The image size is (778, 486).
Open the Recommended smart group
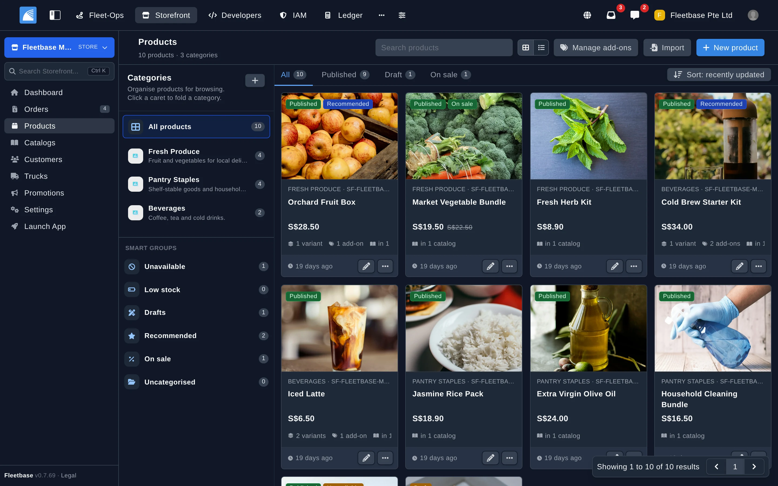point(196,336)
